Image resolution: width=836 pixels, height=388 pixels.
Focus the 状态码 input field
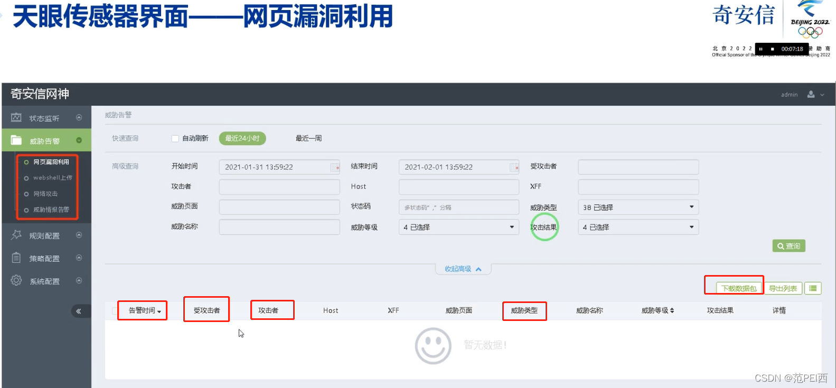point(458,207)
